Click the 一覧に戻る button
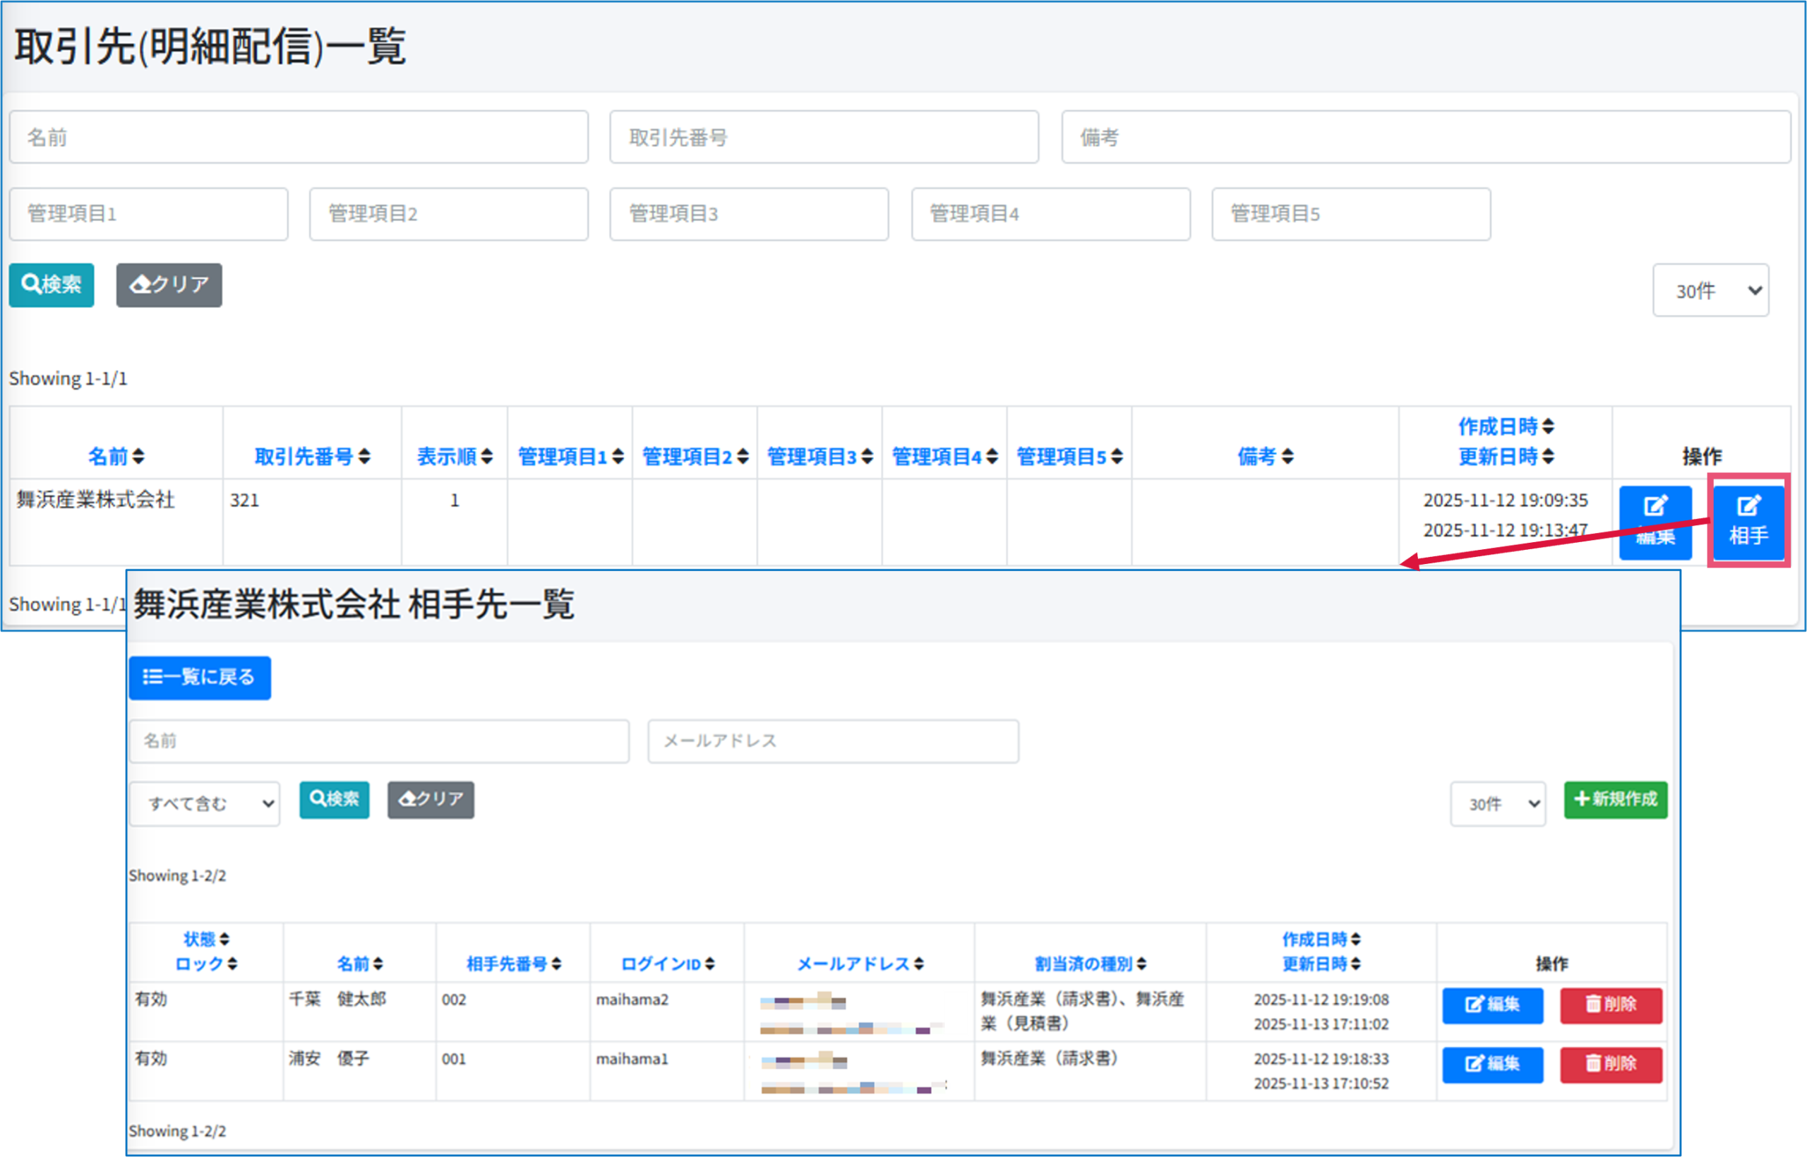The height and width of the screenshot is (1157, 1807). (x=199, y=678)
